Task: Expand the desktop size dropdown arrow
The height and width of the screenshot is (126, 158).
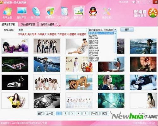Action: [x=115, y=30]
